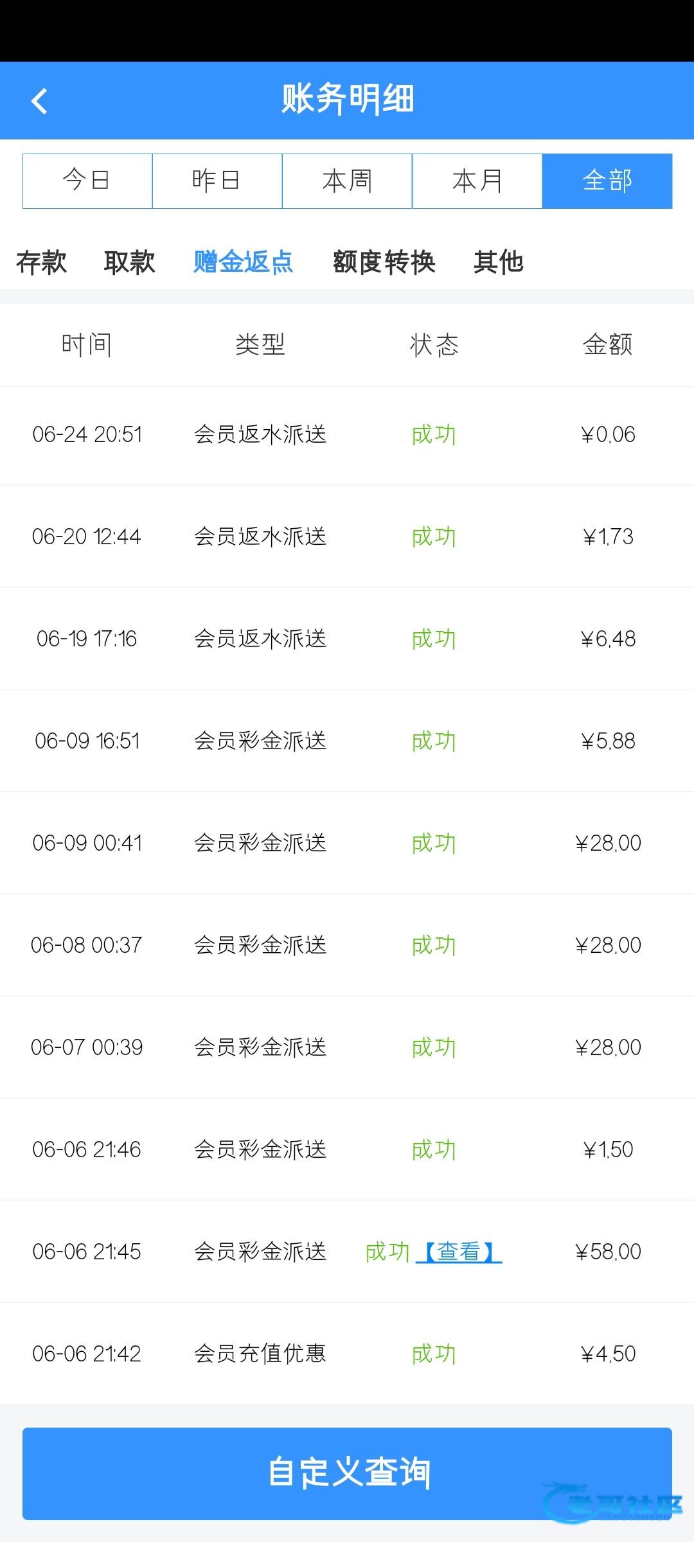Tap the 金额 column header
This screenshot has width=694, height=1542.
tap(607, 345)
